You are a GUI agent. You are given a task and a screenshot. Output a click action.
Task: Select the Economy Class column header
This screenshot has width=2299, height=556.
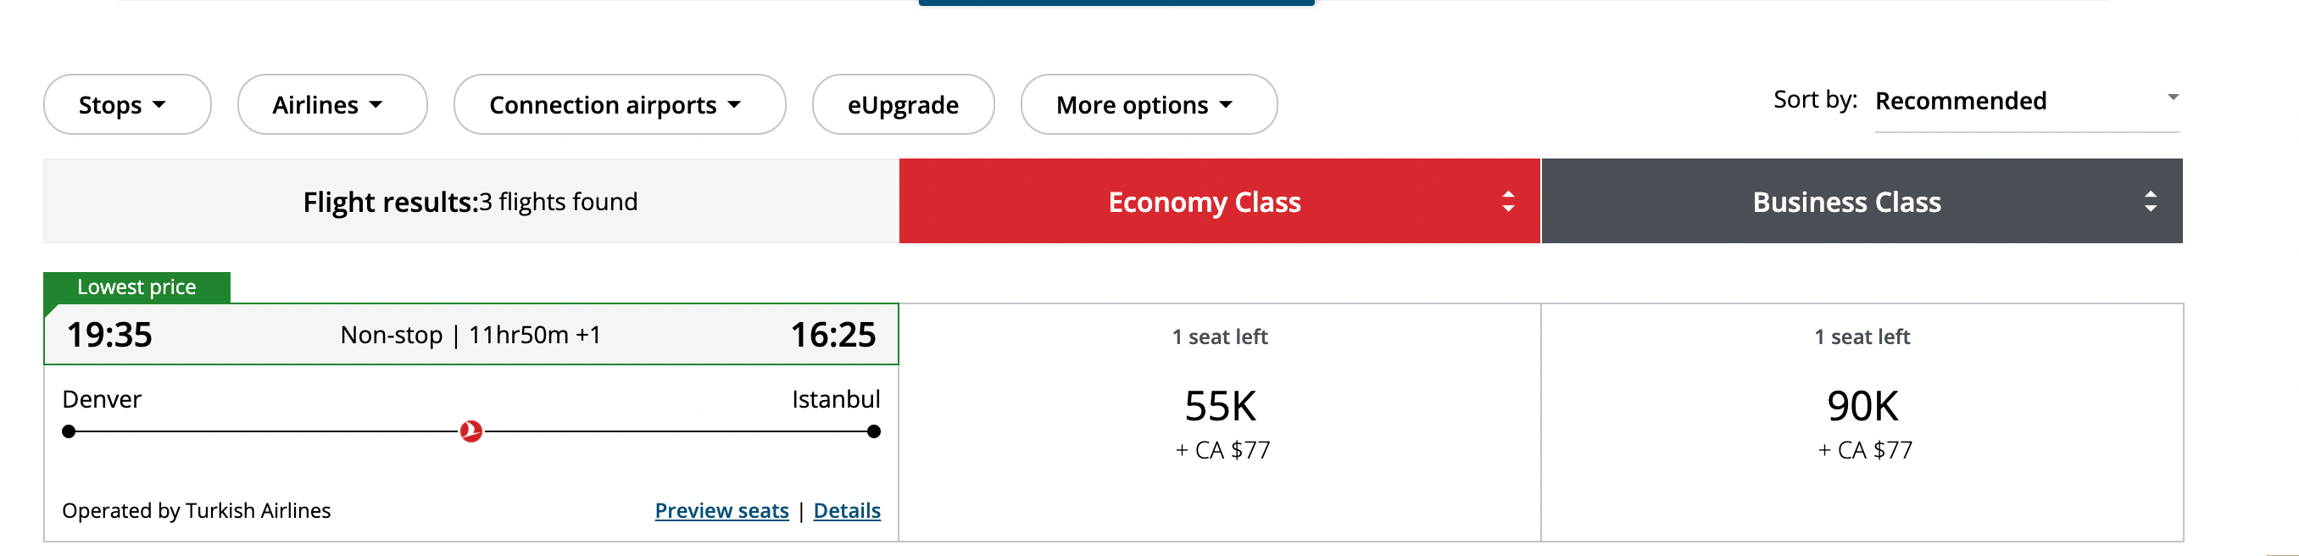pos(1204,202)
